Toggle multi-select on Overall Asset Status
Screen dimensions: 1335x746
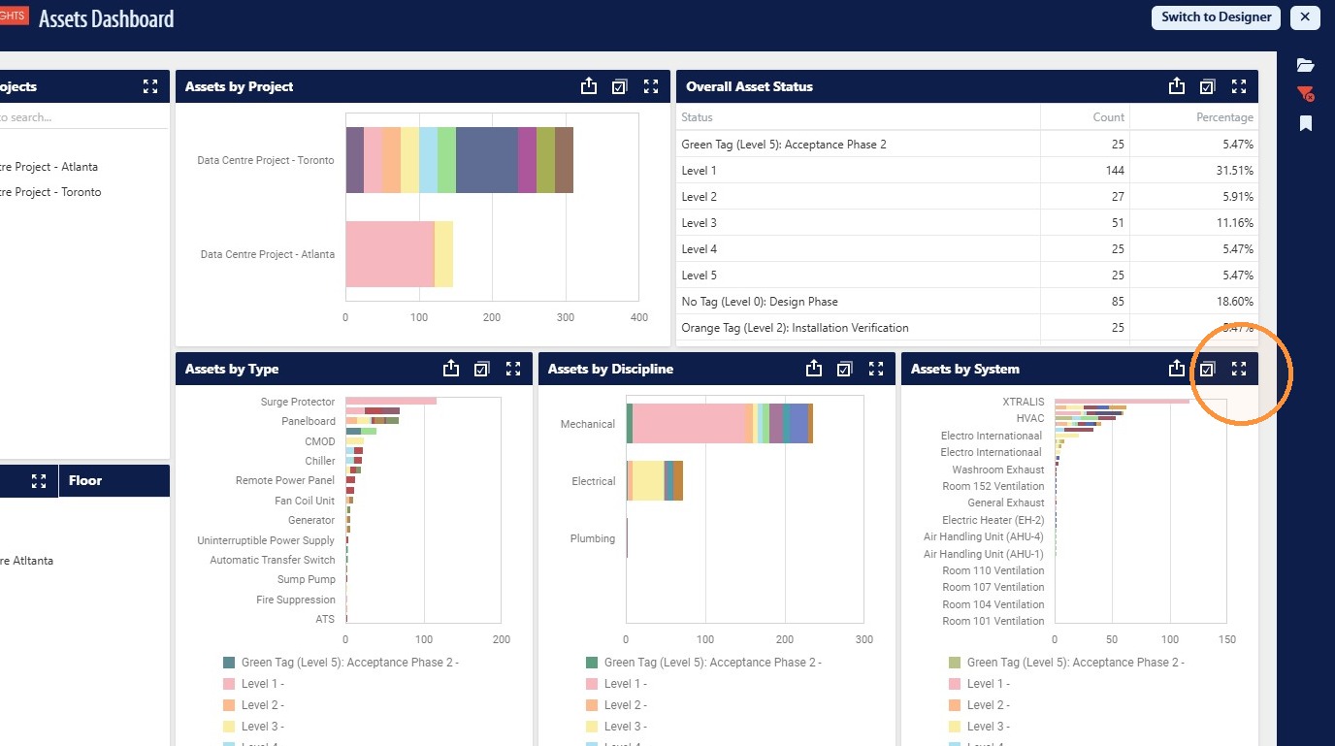click(x=1208, y=86)
